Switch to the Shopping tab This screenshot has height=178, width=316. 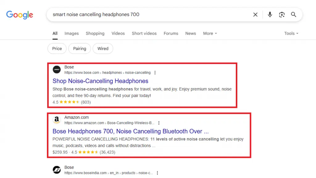(95, 33)
